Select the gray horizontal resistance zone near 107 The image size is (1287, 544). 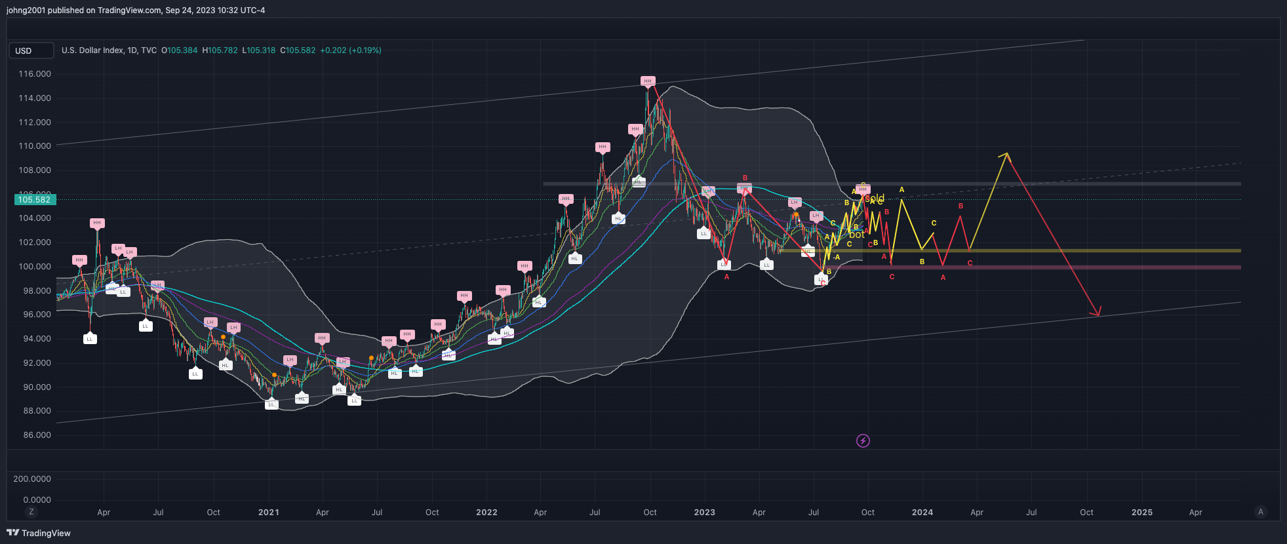[x=892, y=184]
